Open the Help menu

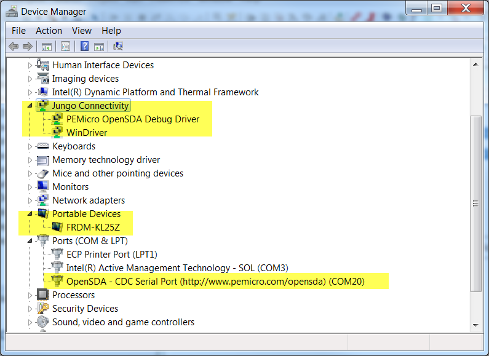click(x=111, y=31)
